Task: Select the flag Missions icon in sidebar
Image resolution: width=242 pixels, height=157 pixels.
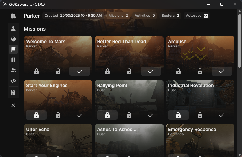Action: coord(13,49)
